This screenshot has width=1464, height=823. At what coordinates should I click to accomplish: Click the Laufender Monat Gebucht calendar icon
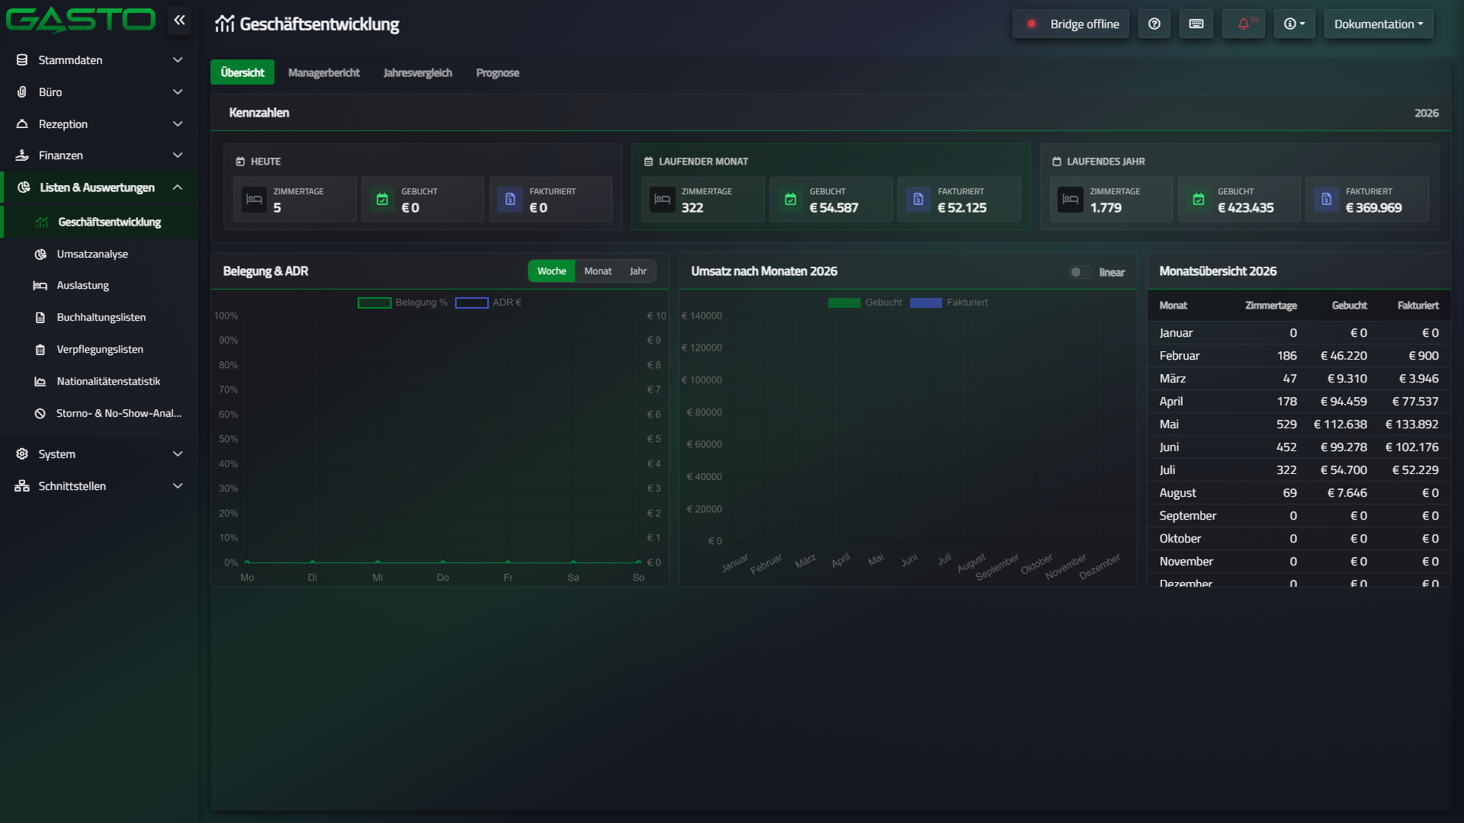click(x=791, y=200)
